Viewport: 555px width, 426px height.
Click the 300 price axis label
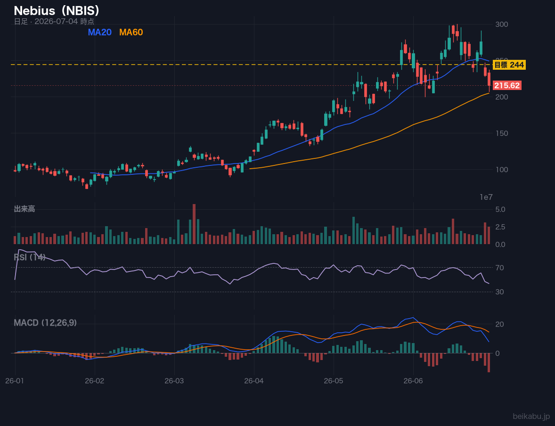[x=502, y=25]
